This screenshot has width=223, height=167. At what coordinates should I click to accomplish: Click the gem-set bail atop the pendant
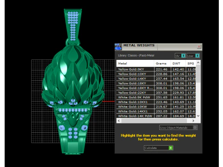(73, 25)
